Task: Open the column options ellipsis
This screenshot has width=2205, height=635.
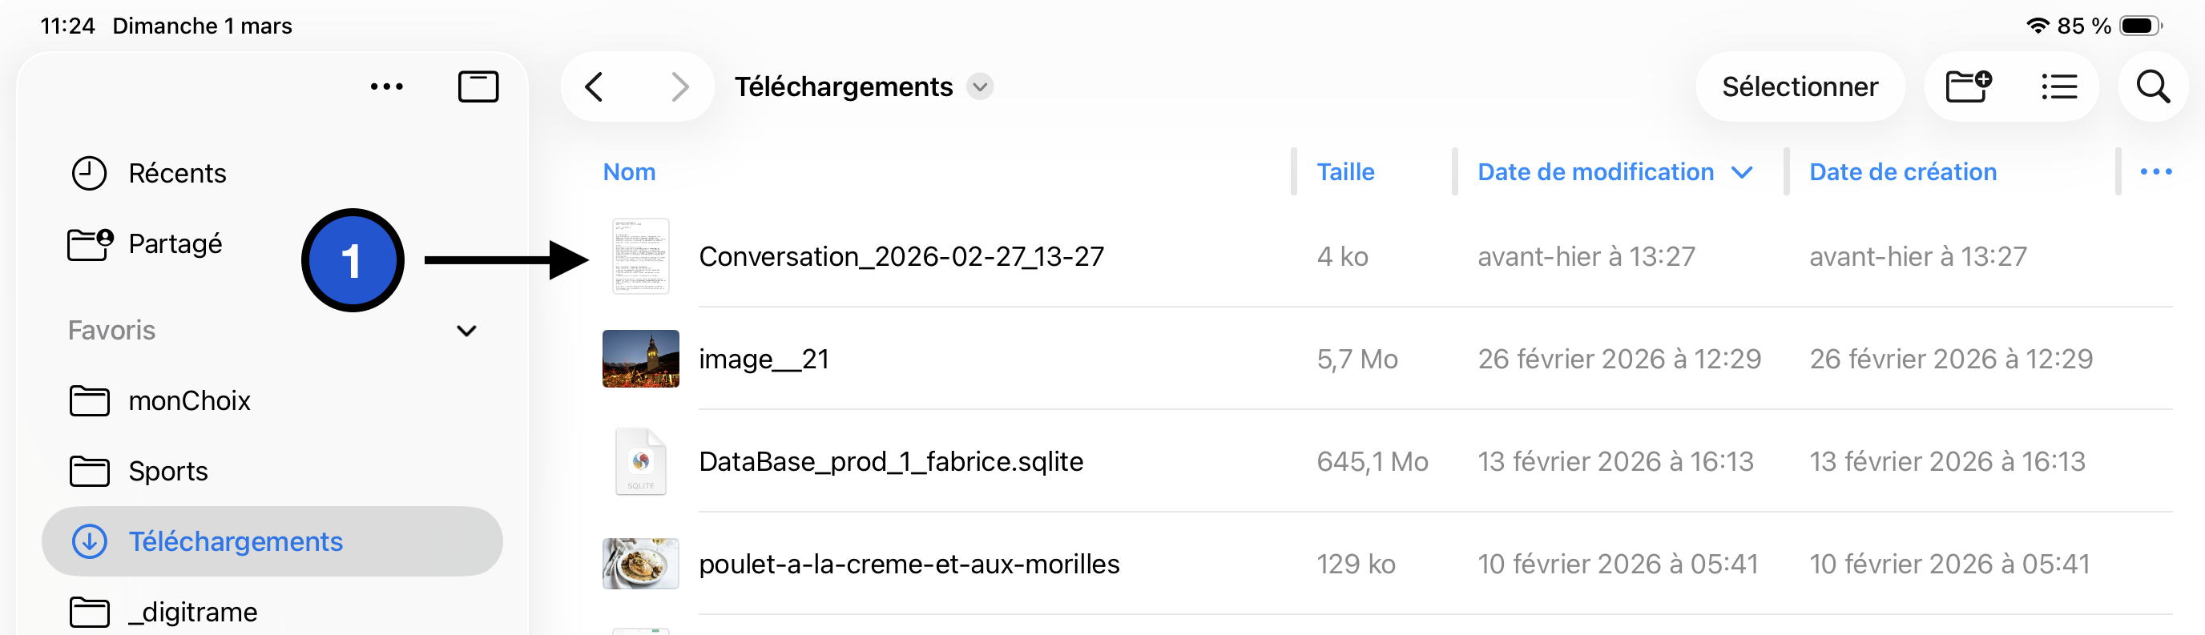Action: tap(2155, 172)
